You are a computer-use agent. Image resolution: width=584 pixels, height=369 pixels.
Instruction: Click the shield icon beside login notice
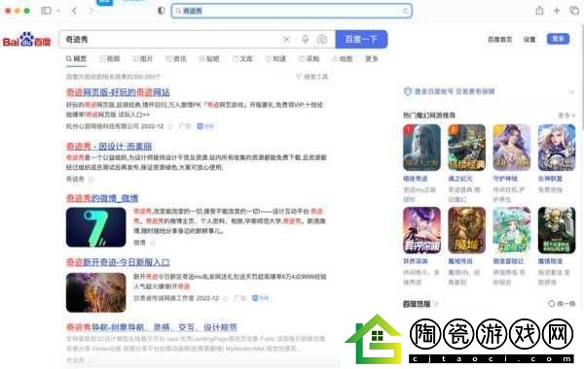[x=408, y=91]
